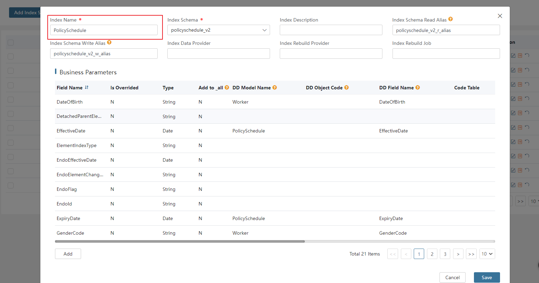This screenshot has width=539, height=283.
Task: Focus the Index Rebuild Job input field
Action: [x=446, y=54]
